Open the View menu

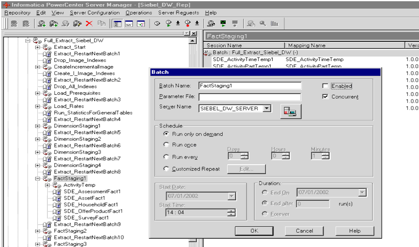pos(58,13)
